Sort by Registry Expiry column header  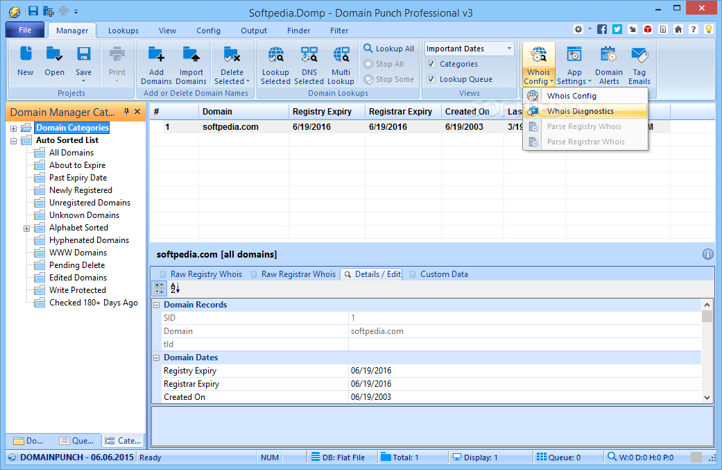pos(327,112)
